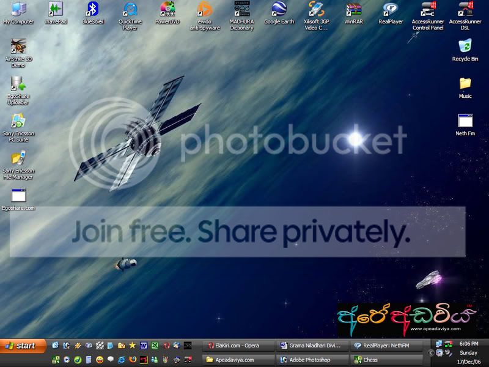Open network connection tray icon
The height and width of the screenshot is (367, 489).
tap(439, 344)
